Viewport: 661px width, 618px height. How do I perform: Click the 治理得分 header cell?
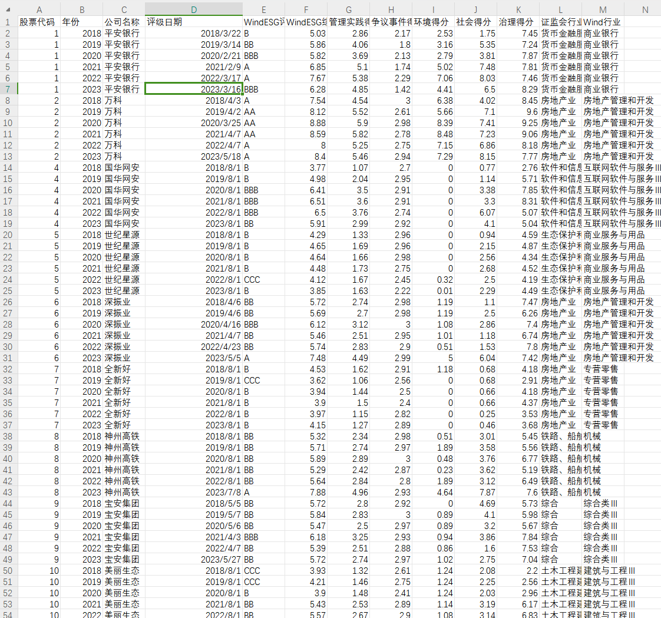(x=518, y=22)
